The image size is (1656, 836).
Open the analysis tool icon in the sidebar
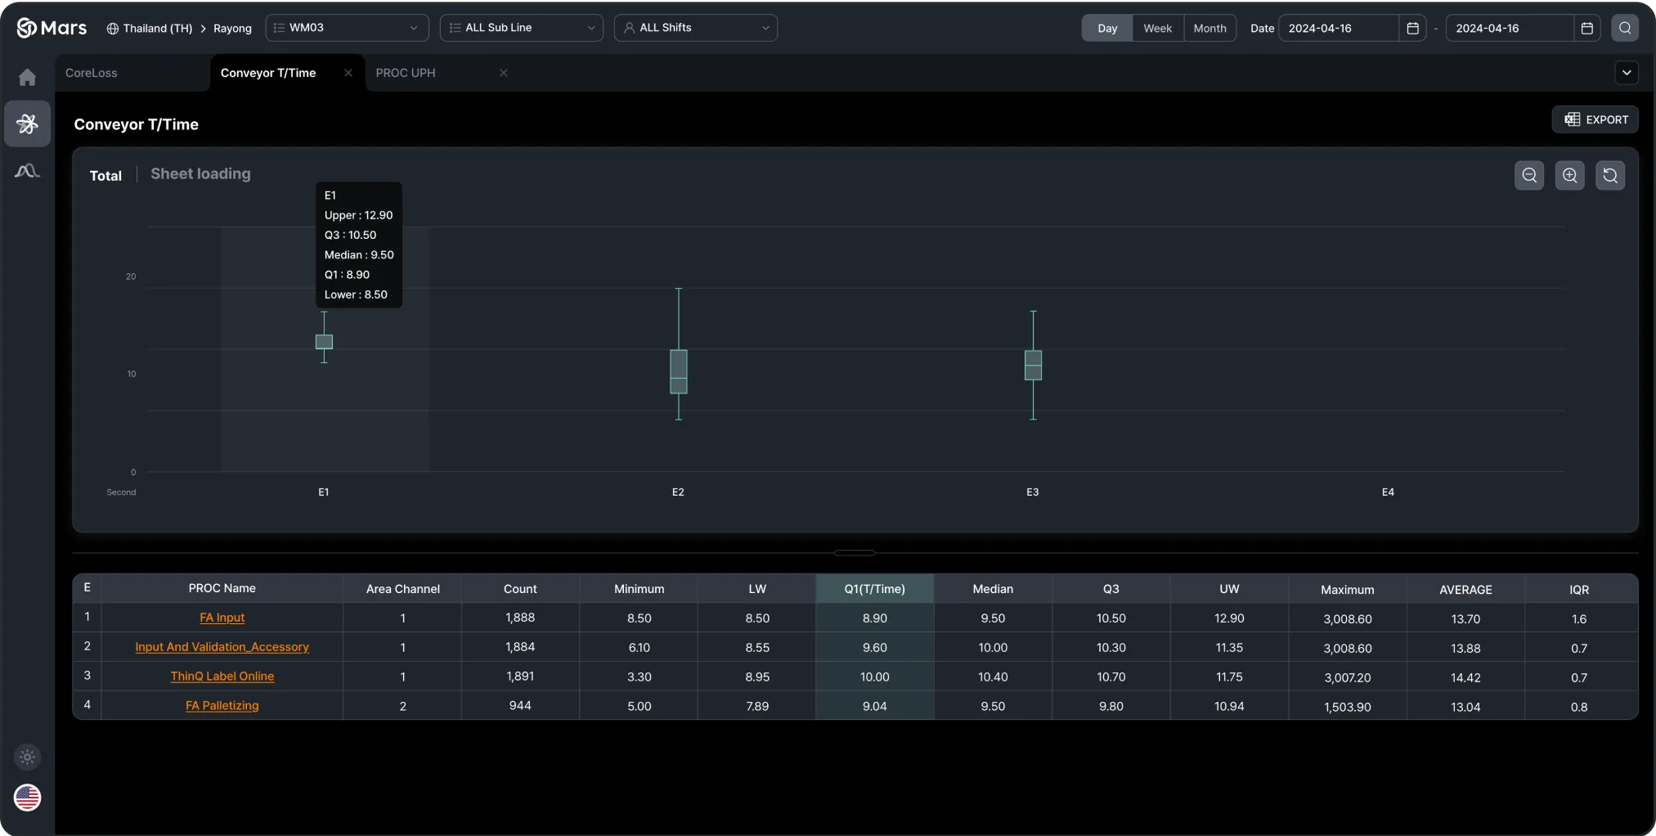pos(27,124)
